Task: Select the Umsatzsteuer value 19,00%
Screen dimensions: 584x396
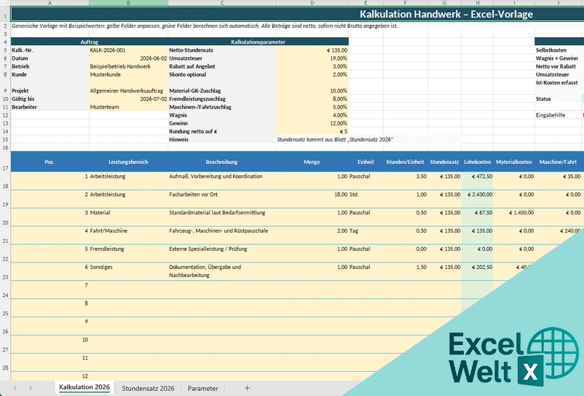Action: tap(312, 58)
